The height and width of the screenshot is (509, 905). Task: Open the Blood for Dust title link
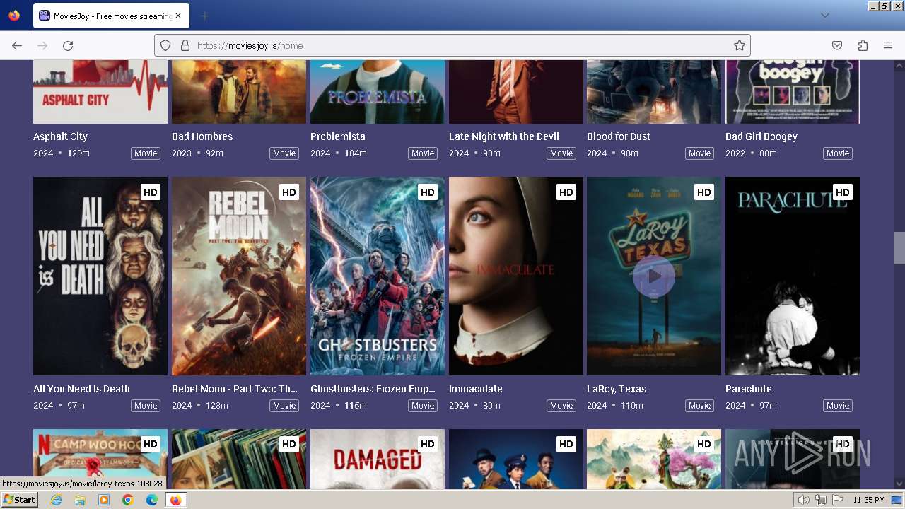[x=619, y=136]
